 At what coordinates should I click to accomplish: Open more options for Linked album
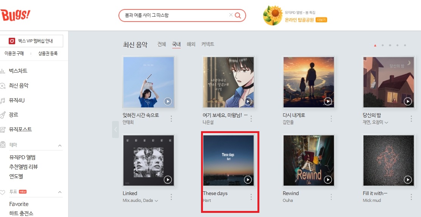[x=171, y=197]
